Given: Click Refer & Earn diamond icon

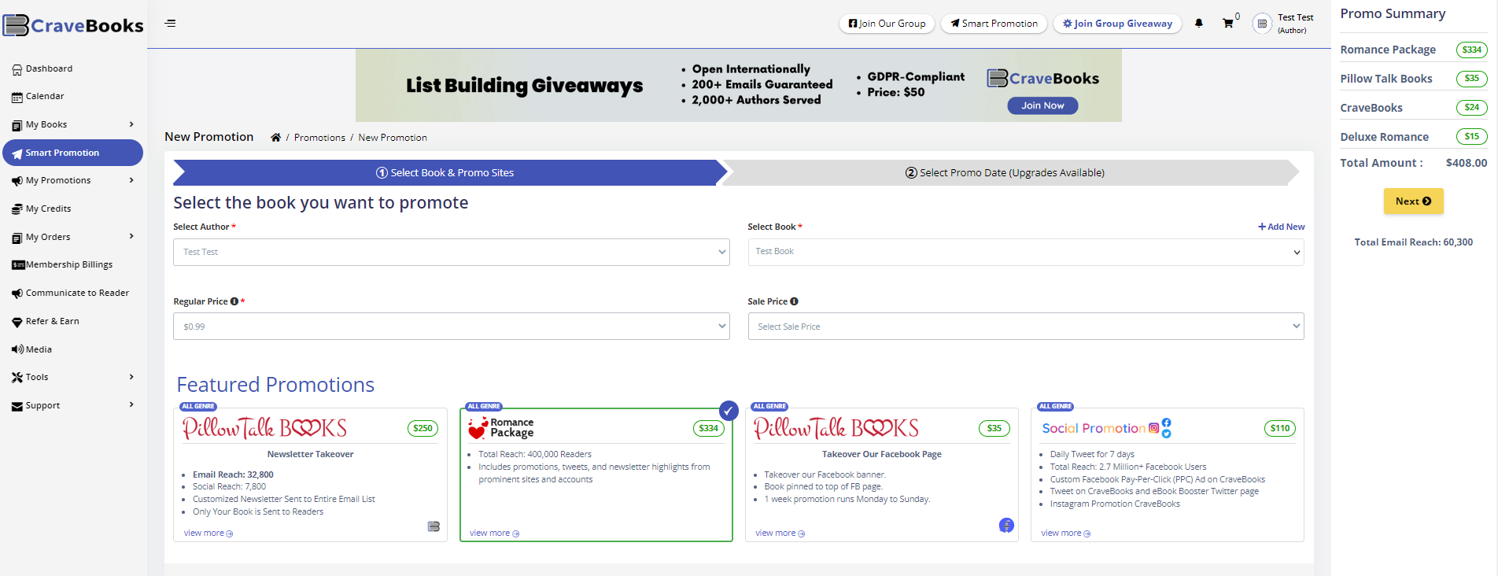Looking at the screenshot, I should [17, 322].
